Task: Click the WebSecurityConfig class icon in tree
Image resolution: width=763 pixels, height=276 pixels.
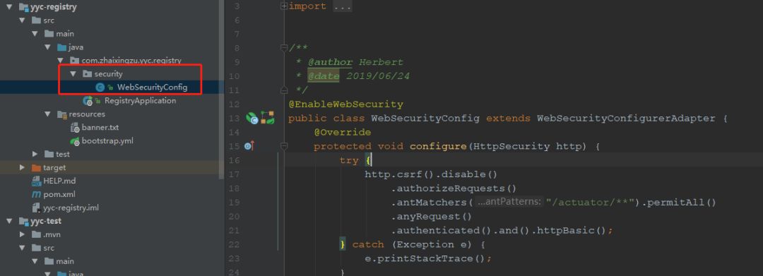Action: [x=100, y=88]
